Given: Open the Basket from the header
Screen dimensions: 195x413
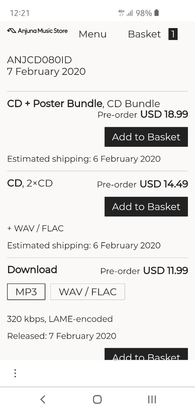Looking at the screenshot, I should pos(144,34).
